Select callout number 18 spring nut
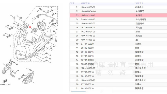This screenshot has height=94, width=167. point(19,79)
